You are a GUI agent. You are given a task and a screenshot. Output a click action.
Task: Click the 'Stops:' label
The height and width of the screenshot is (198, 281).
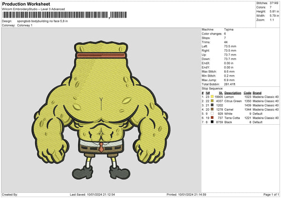[x=206, y=38]
